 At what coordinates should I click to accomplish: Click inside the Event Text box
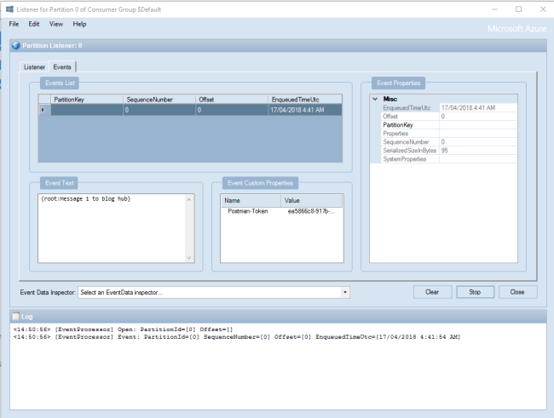click(112, 228)
